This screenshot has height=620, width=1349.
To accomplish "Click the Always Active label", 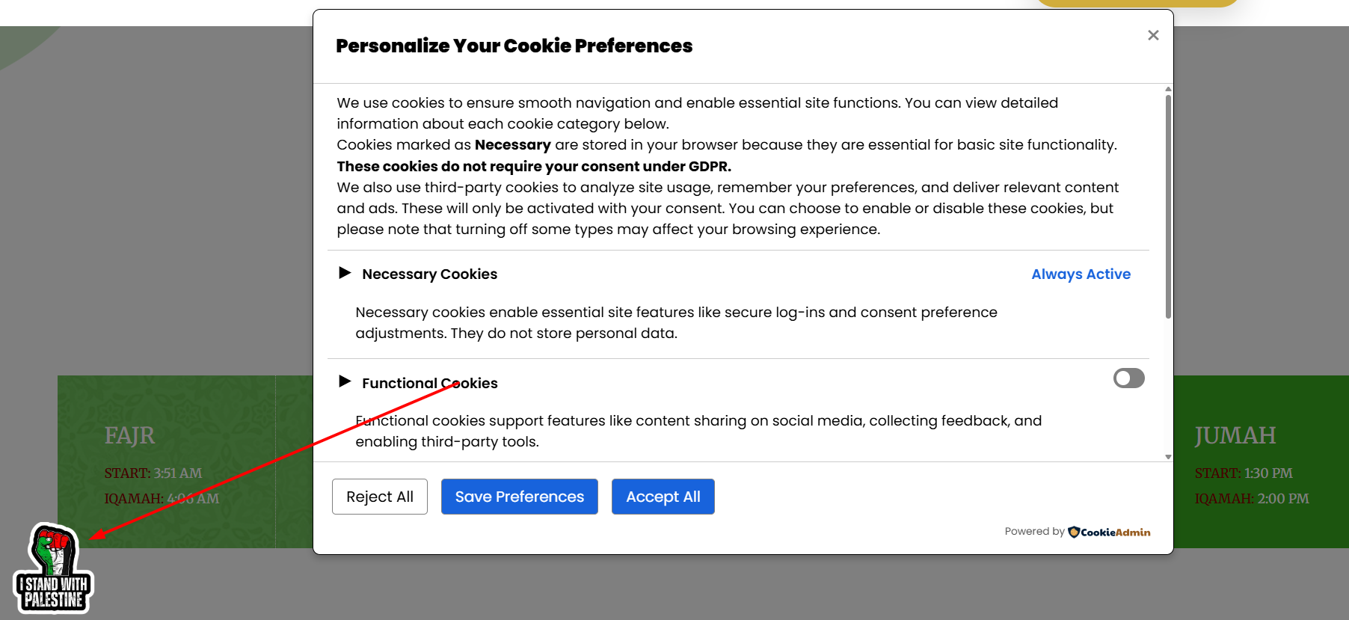I will point(1081,274).
